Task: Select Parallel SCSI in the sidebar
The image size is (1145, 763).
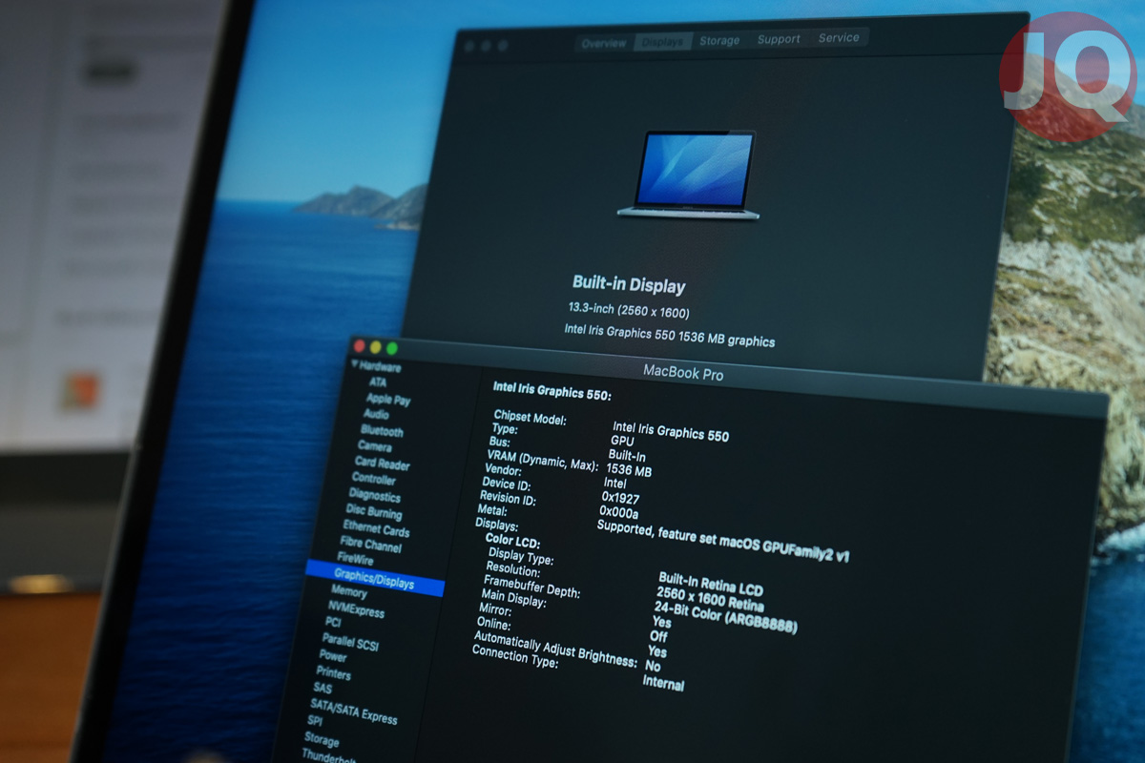Action: [350, 642]
